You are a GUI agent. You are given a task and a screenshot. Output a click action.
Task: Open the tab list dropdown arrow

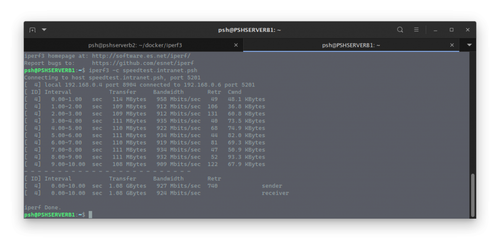(x=469, y=45)
